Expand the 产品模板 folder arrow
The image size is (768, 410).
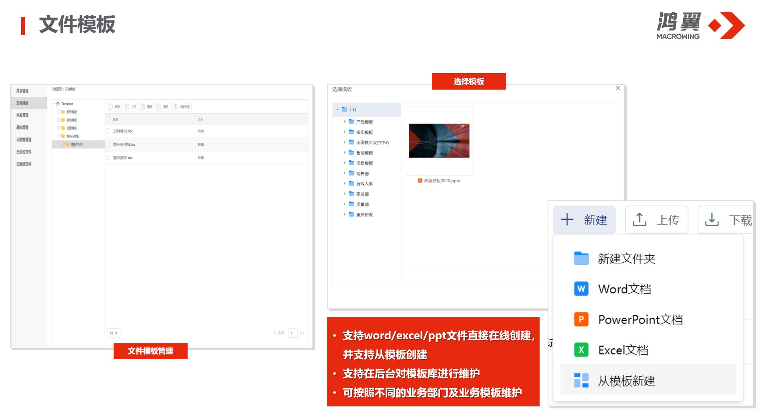click(x=344, y=122)
